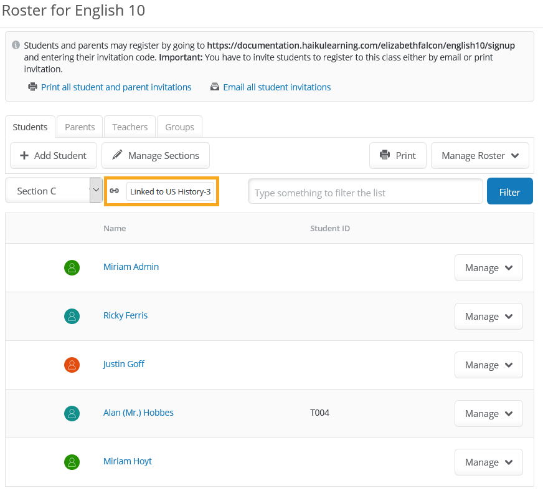This screenshot has width=543, height=493.
Task: Click Justin Goff's orange avatar icon
Action: [x=72, y=365]
